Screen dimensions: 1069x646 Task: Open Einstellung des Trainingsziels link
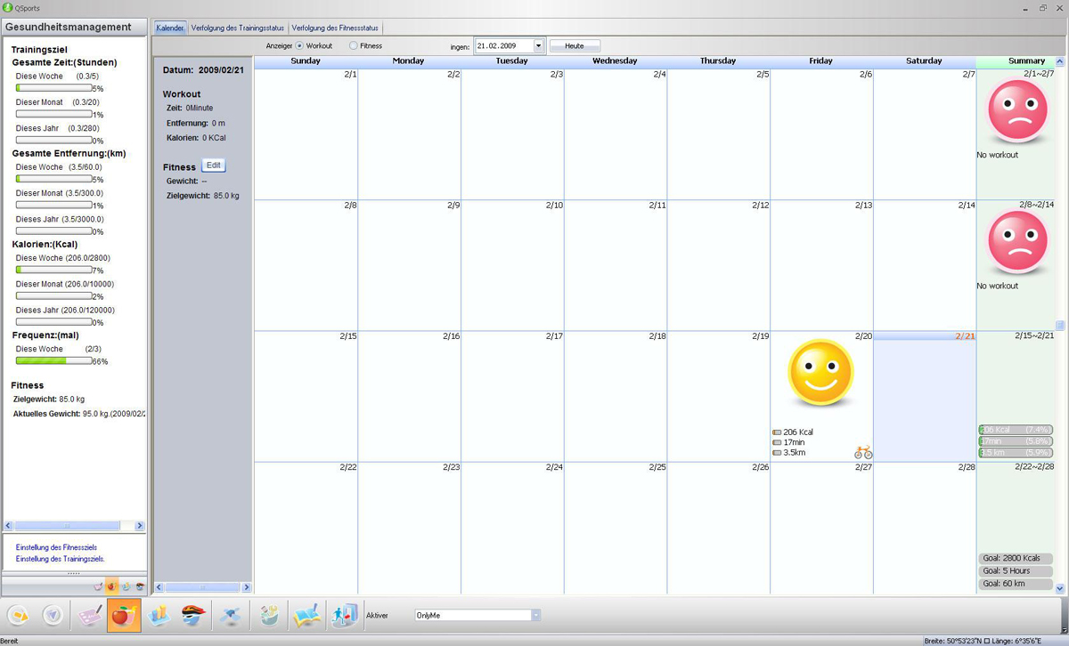60,559
